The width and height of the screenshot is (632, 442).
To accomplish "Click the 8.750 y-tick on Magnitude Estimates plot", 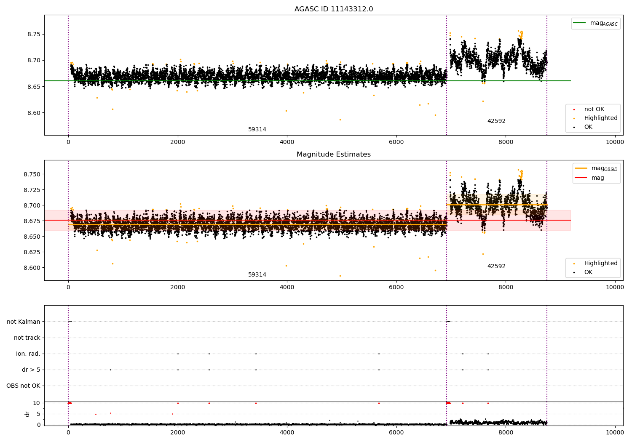I will point(32,174).
